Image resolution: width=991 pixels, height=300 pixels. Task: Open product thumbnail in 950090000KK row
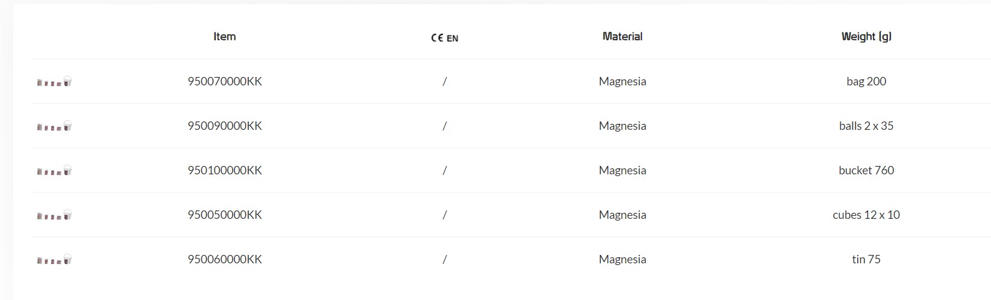[x=54, y=126]
